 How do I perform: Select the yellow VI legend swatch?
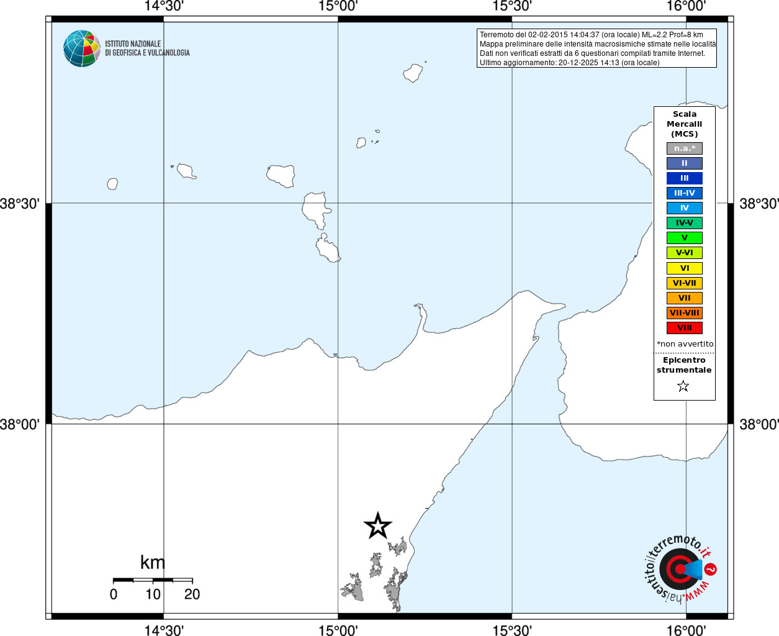click(685, 268)
